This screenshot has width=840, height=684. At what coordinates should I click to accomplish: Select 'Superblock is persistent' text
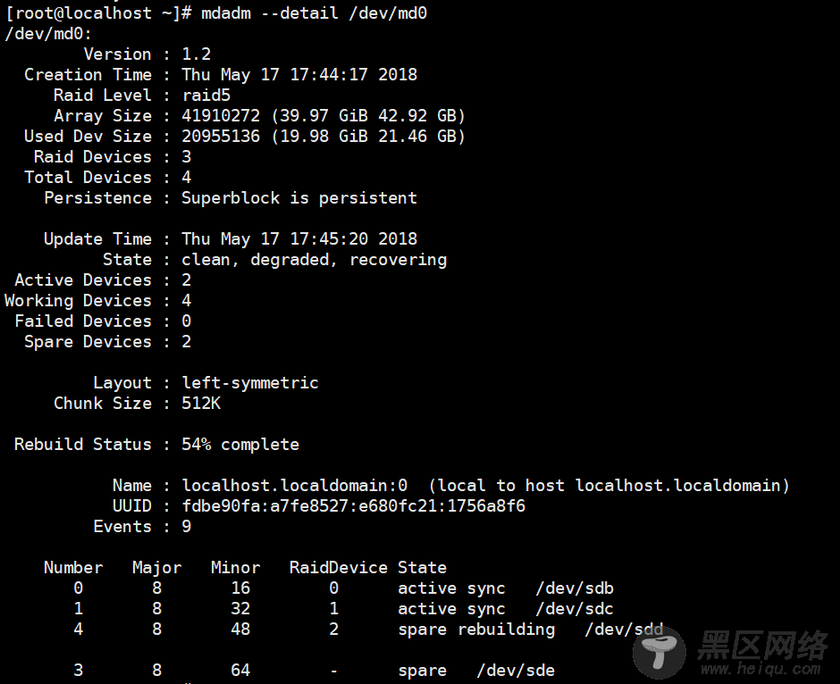click(x=299, y=198)
